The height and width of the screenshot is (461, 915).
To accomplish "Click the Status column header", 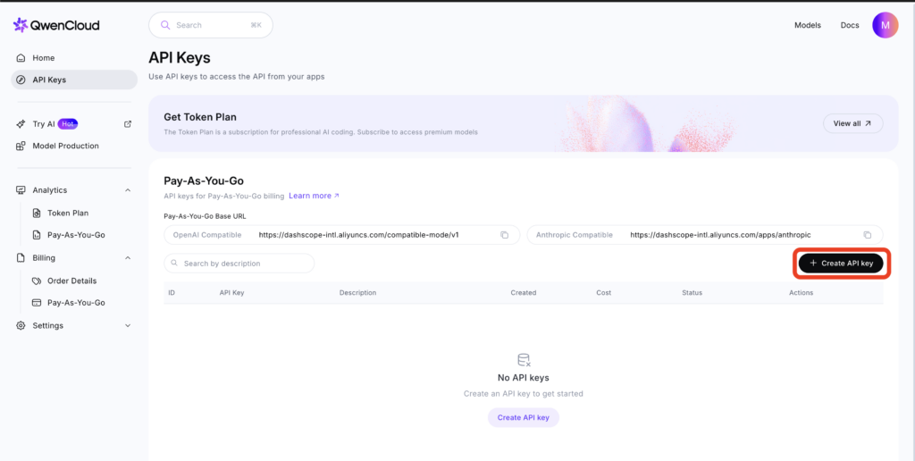I will [x=693, y=292].
